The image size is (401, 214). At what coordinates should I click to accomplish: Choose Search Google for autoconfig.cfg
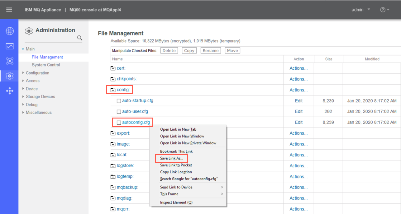(188, 179)
